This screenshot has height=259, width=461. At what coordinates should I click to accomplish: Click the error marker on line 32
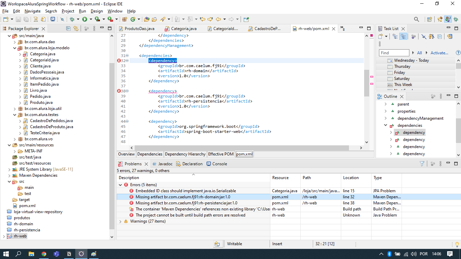click(x=119, y=61)
